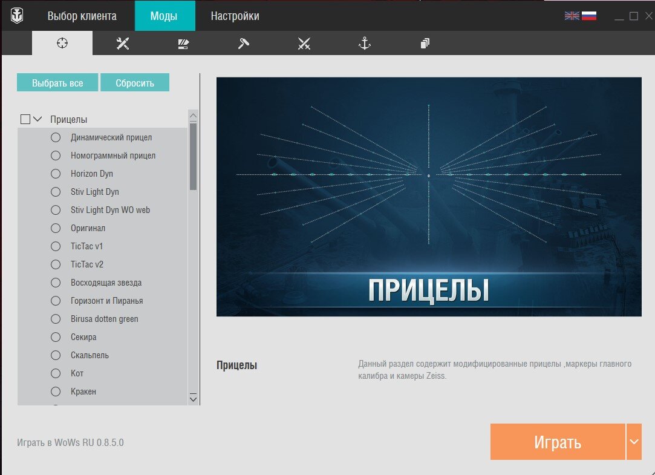Click the mod list scrollbar down arrow
Screen dimensions: 655x475
coord(193,398)
